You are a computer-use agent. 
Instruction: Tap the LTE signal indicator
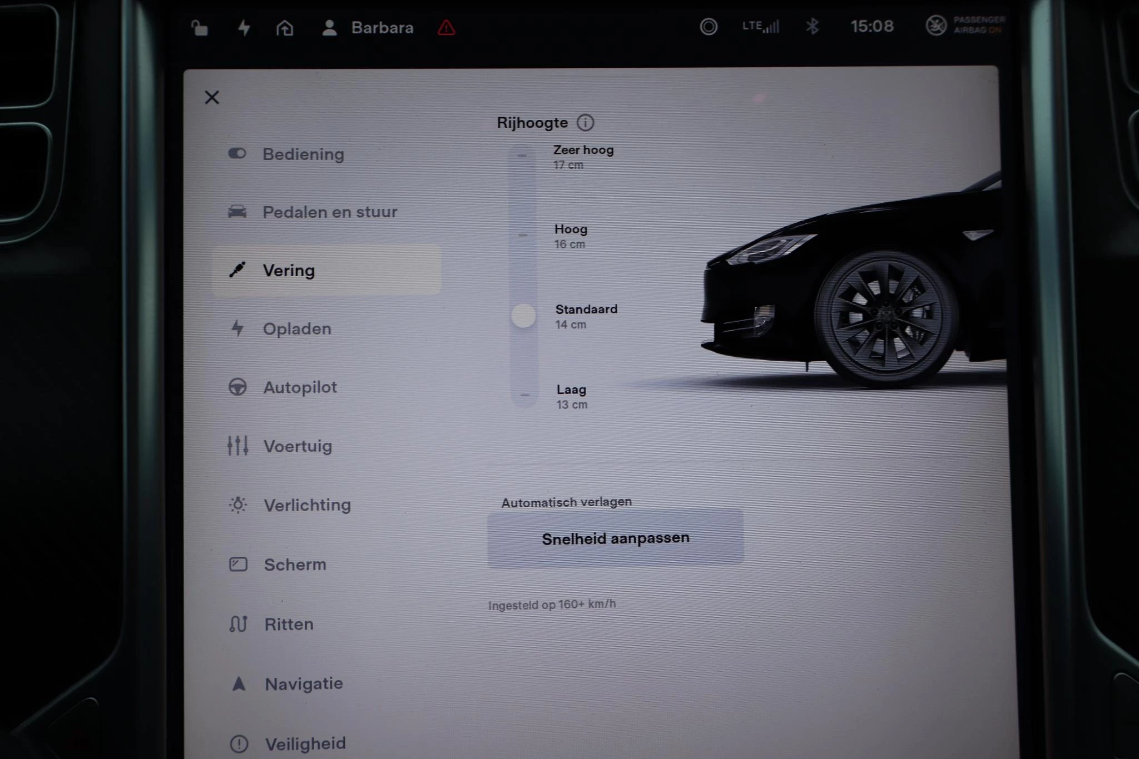point(760,26)
